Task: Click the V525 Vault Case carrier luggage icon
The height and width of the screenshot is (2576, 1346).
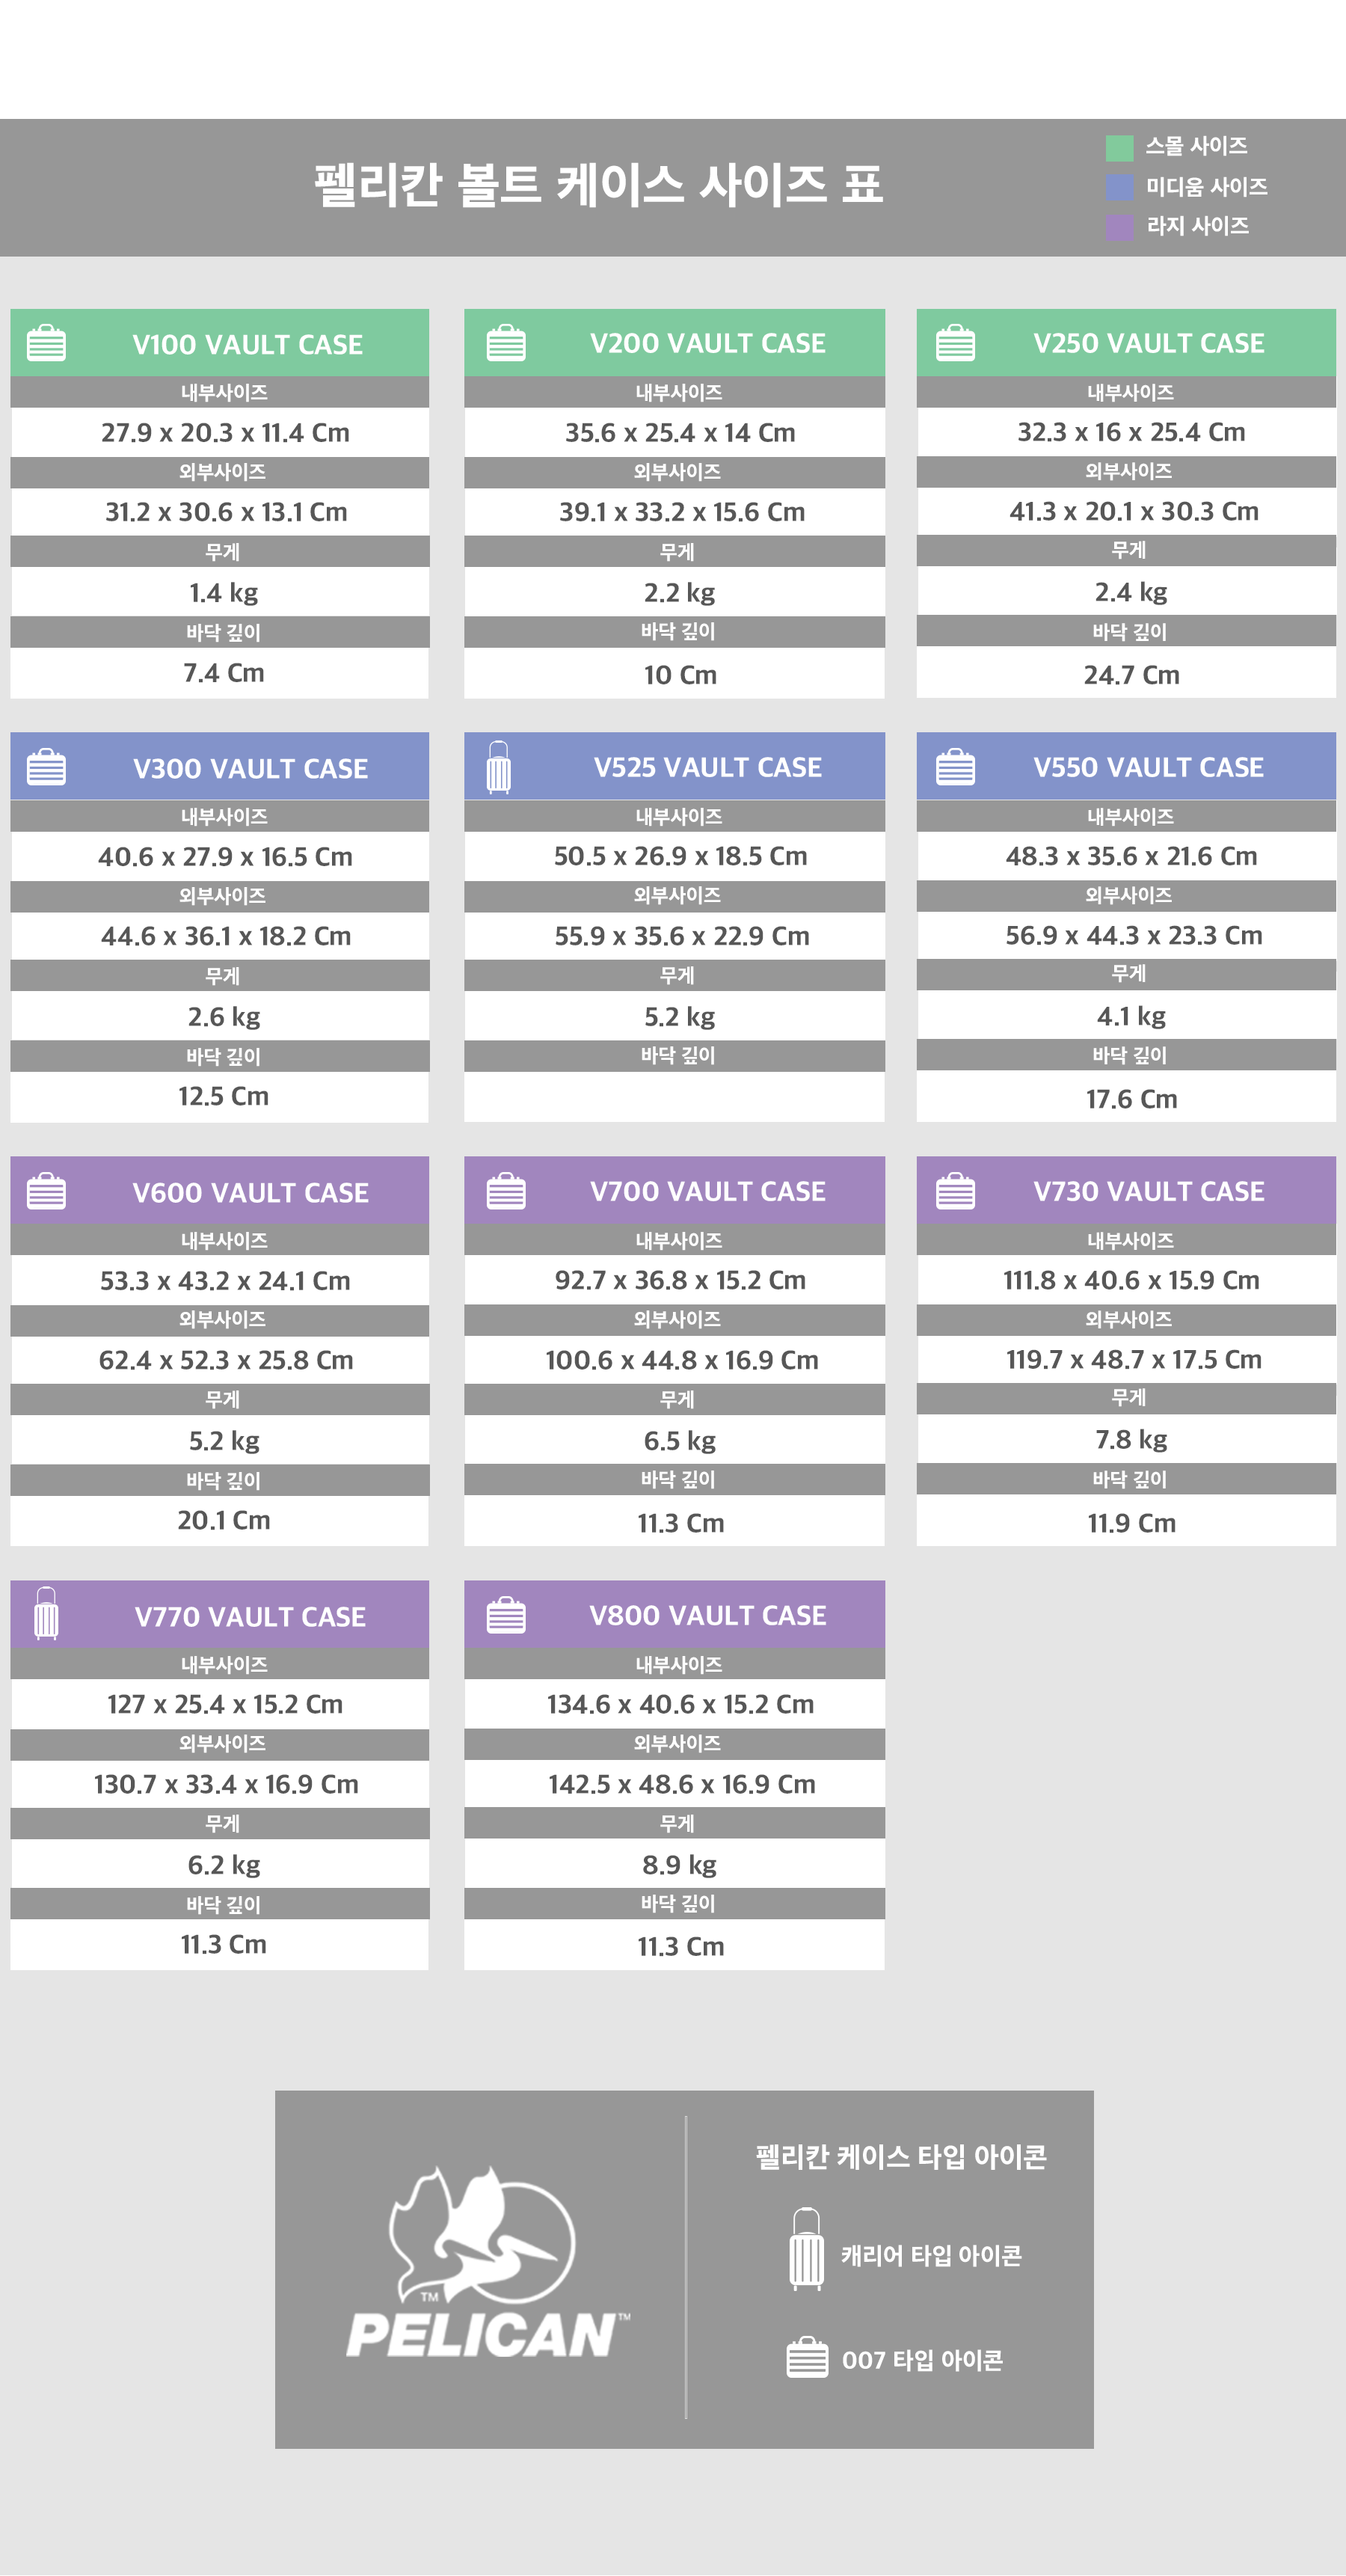Action: 498,767
